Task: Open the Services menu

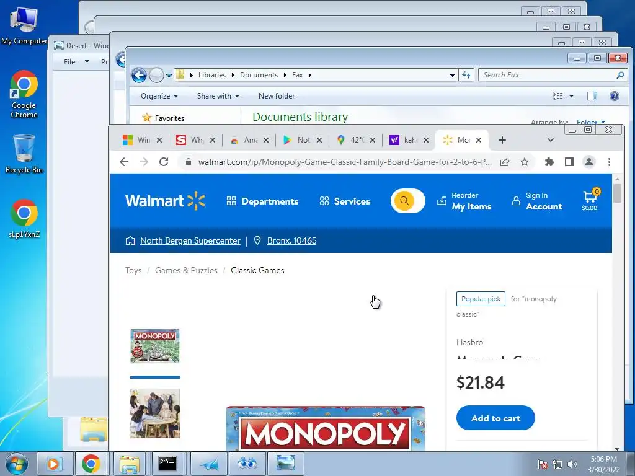Action: (x=345, y=201)
